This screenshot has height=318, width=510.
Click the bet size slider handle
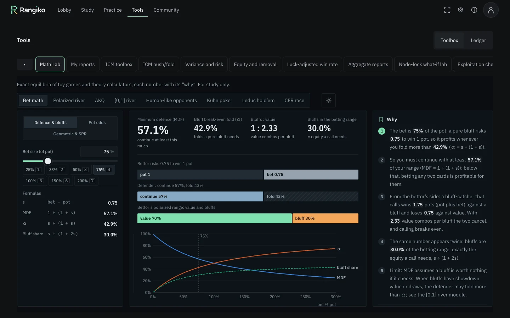(48, 161)
